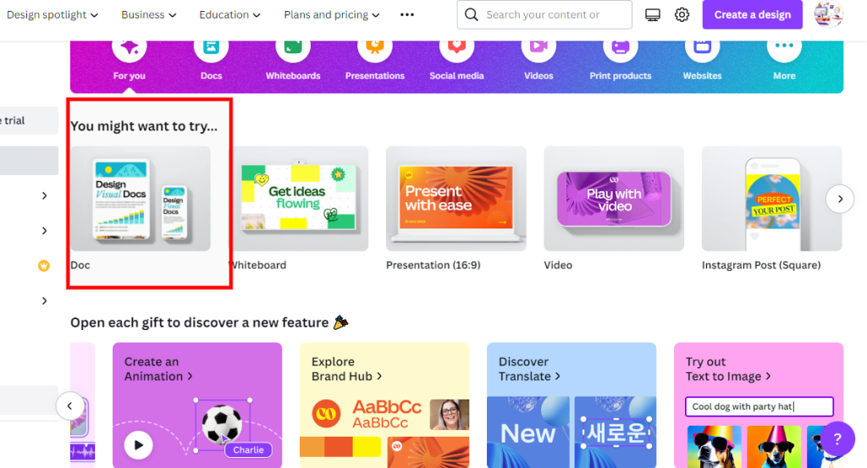Viewport: 867px width, 468px height.
Task: Click the Video label text
Action: pos(558,265)
